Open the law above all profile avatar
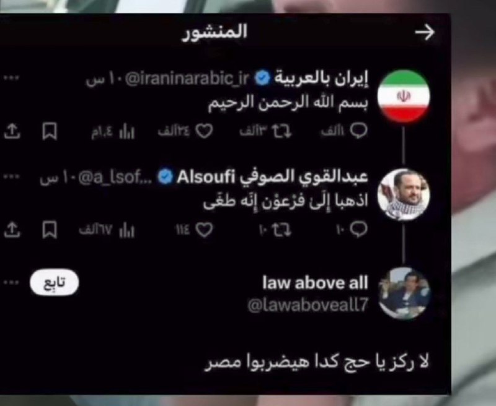The height and width of the screenshot is (406, 496). [404, 293]
